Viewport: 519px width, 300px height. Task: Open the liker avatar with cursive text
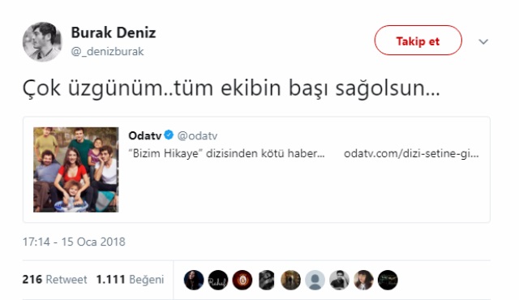pyautogui.click(x=218, y=281)
